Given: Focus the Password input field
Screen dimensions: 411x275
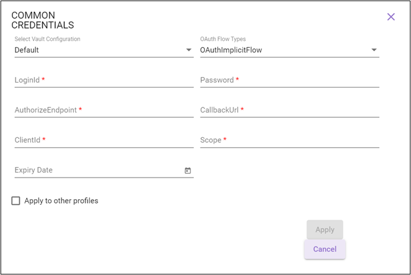Looking at the screenshot, I should (289, 81).
